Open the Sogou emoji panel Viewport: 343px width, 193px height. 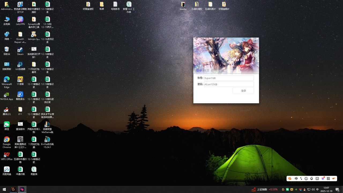point(306,179)
